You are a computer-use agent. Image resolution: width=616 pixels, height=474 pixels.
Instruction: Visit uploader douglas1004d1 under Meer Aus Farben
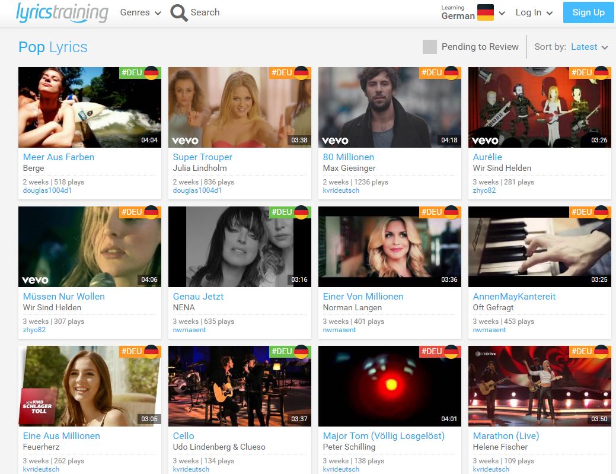(47, 190)
